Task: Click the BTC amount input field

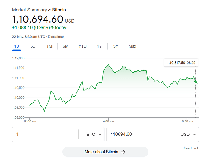Action: pos(46,134)
